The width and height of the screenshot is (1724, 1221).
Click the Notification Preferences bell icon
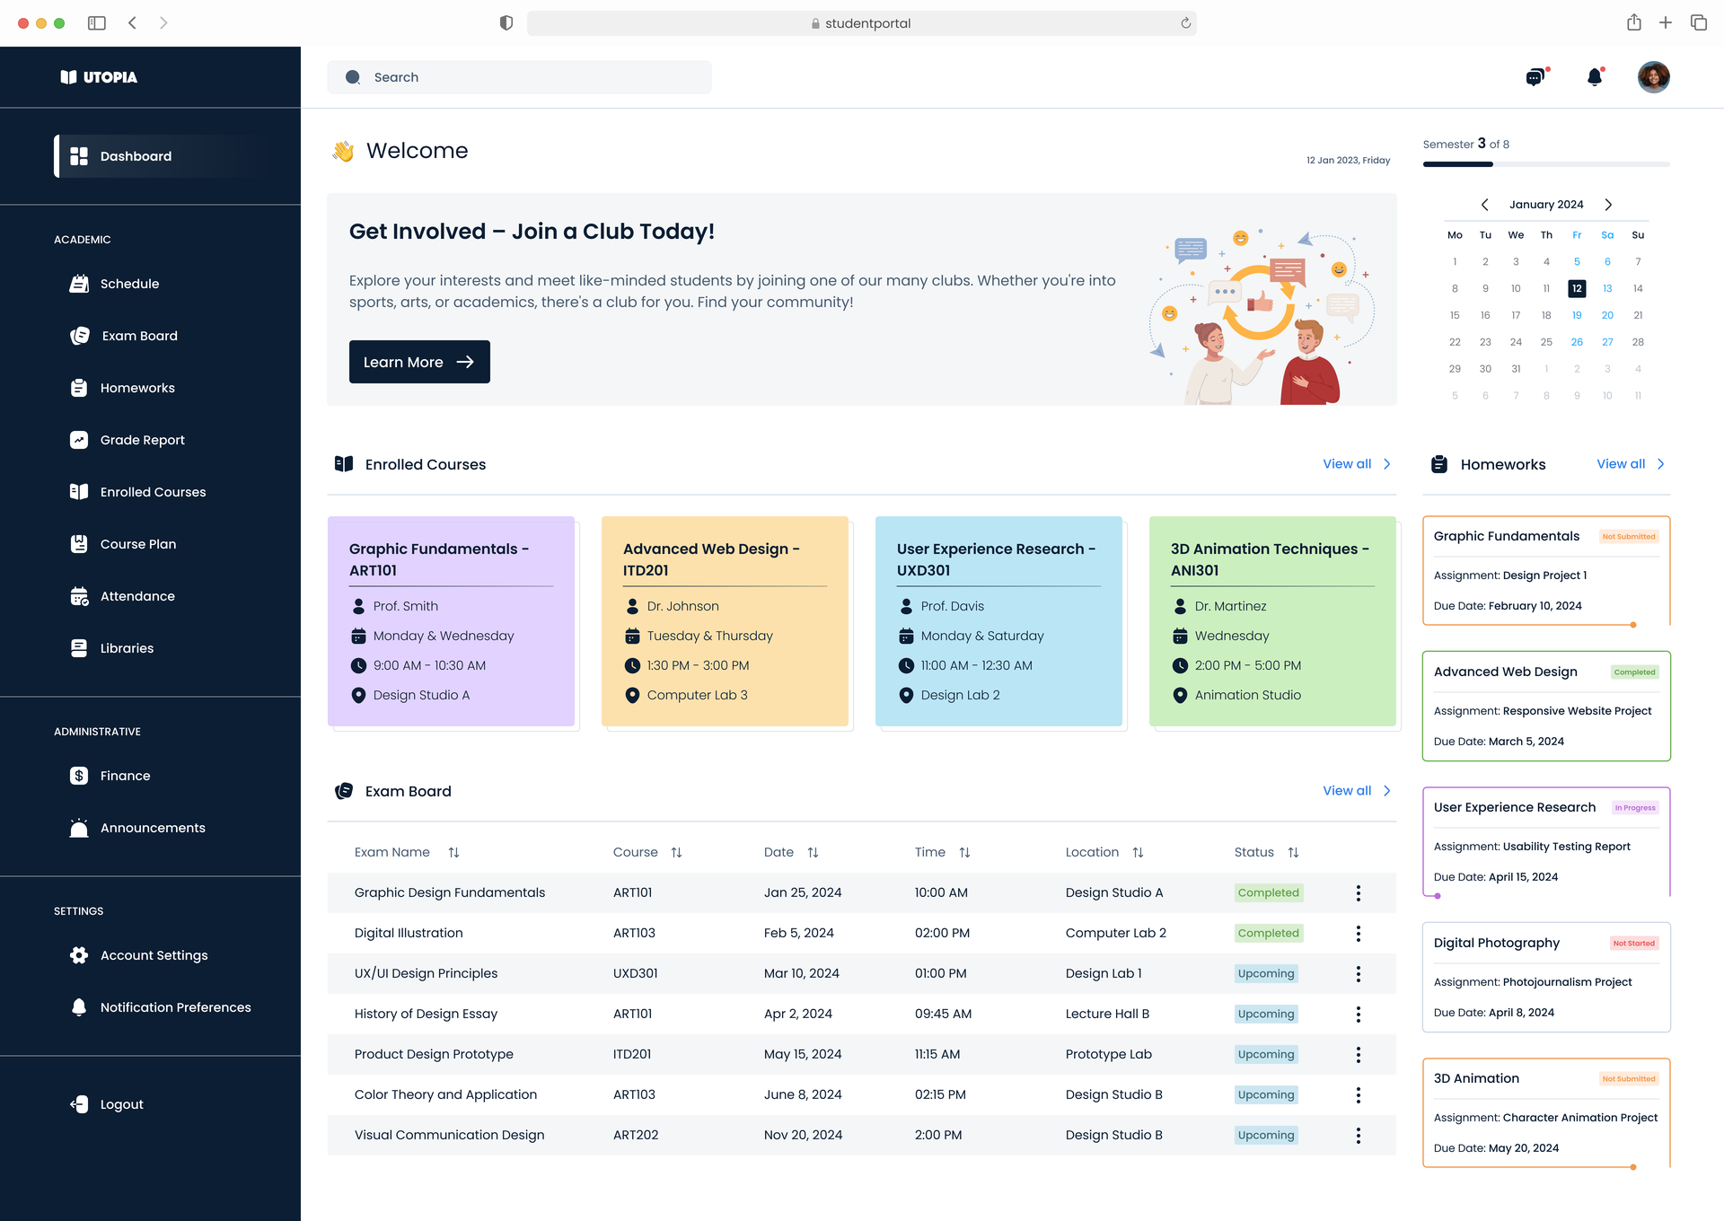79,1007
